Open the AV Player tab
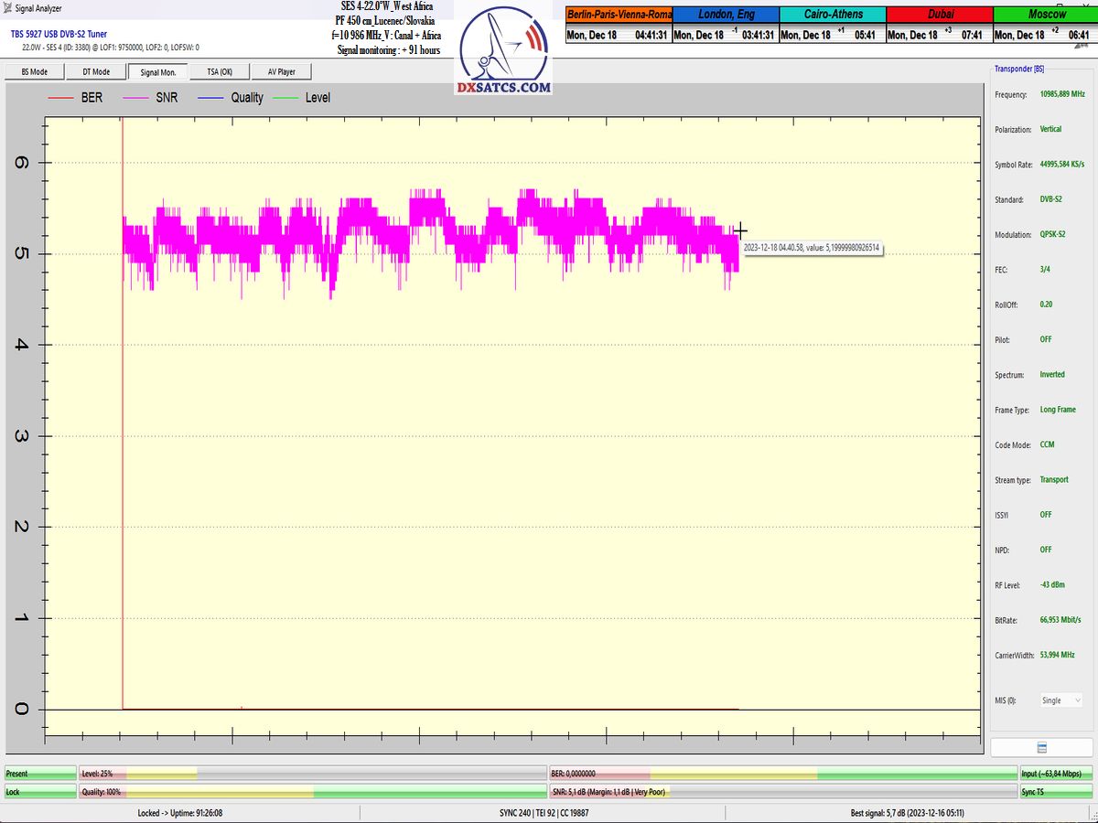This screenshot has height=823, width=1098. pyautogui.click(x=281, y=71)
